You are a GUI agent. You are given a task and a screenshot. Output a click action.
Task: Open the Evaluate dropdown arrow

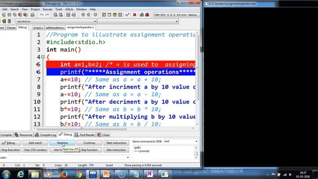point(128,158)
